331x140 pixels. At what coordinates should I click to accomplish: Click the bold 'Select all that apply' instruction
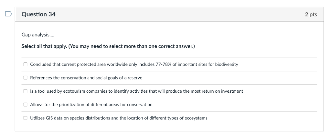[x=44, y=46]
